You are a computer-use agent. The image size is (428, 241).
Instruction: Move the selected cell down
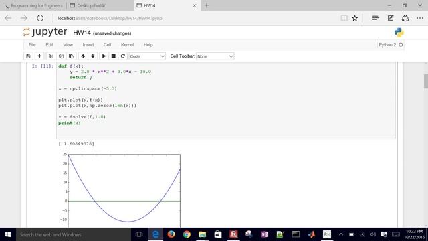(93, 56)
